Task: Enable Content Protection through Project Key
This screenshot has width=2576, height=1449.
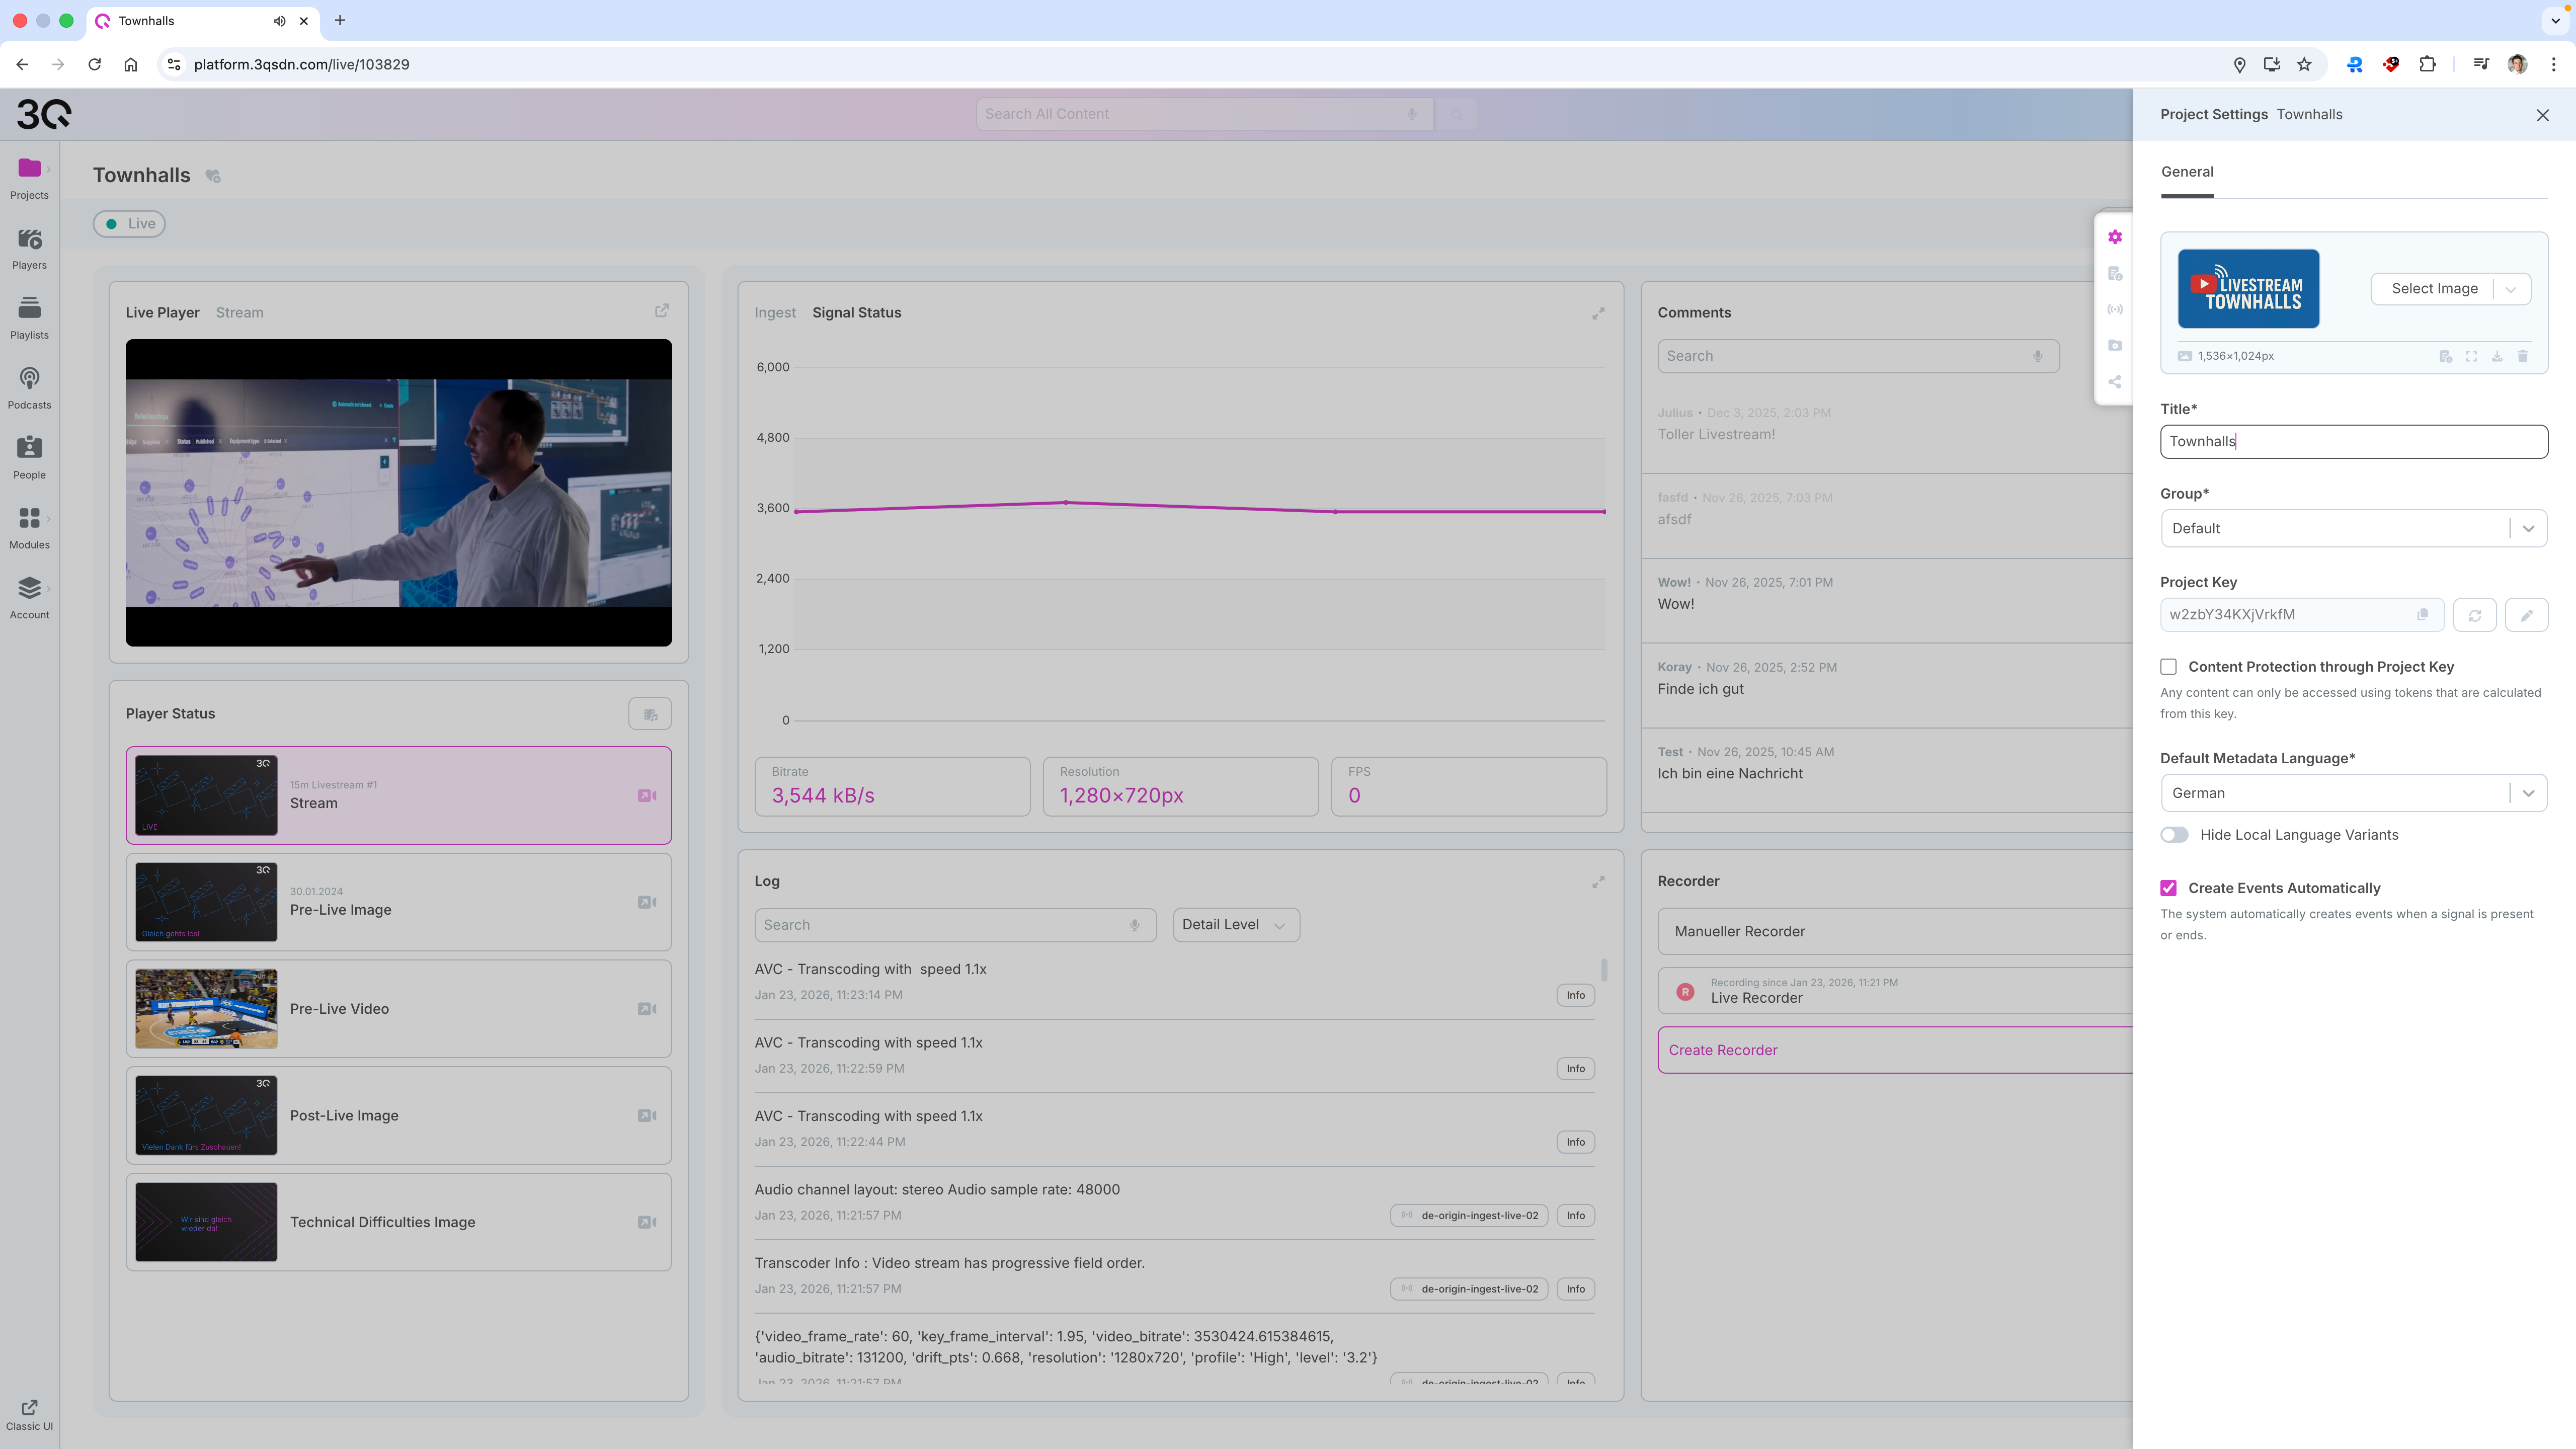Action: pos(2168,667)
